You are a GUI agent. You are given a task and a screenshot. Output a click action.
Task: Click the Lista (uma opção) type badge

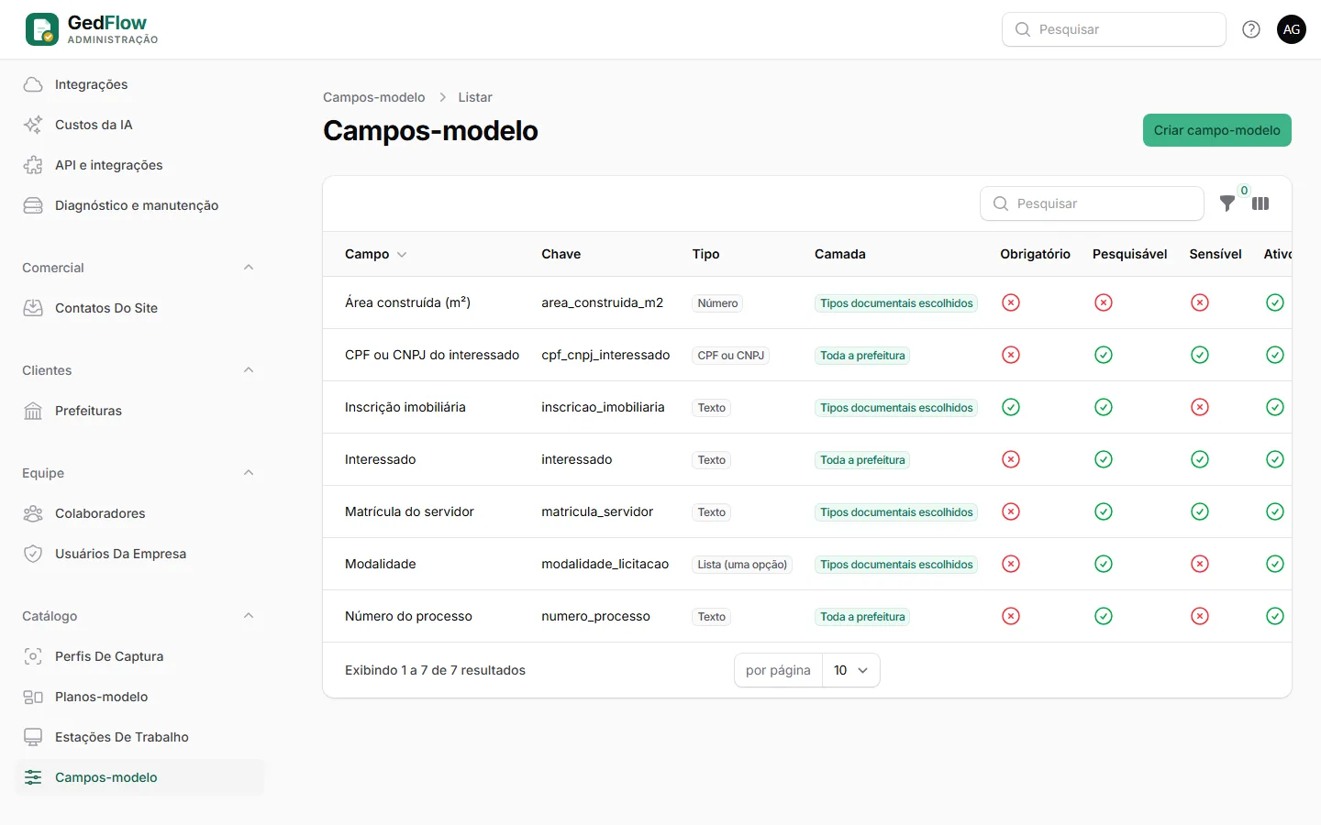(x=742, y=565)
